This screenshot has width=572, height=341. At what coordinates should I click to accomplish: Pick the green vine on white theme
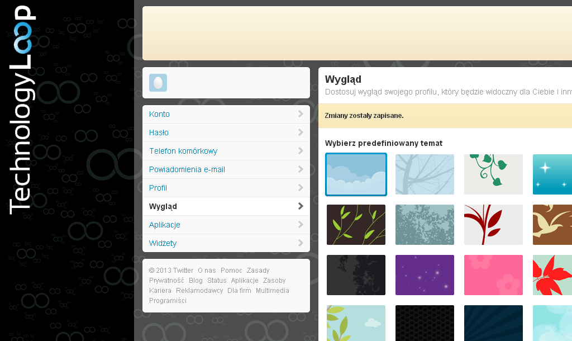[493, 174]
